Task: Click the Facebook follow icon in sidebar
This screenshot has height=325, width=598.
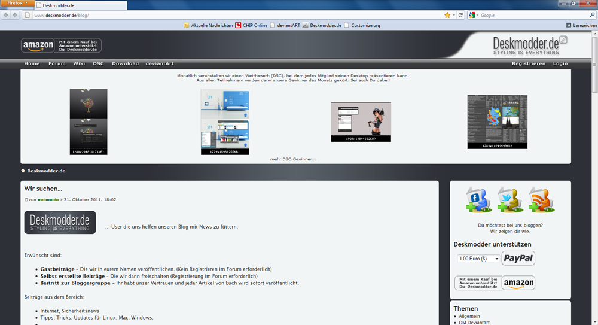Action: pos(478,199)
